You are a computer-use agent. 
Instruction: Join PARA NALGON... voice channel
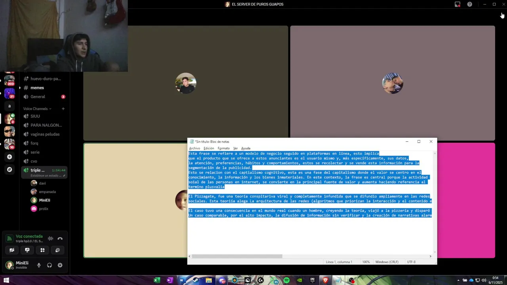coord(44,125)
